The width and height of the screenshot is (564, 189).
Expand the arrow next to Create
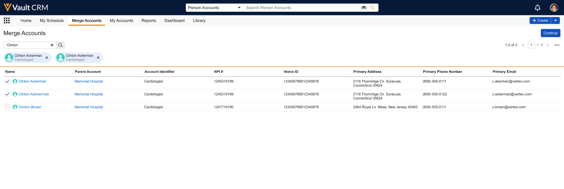555,21
